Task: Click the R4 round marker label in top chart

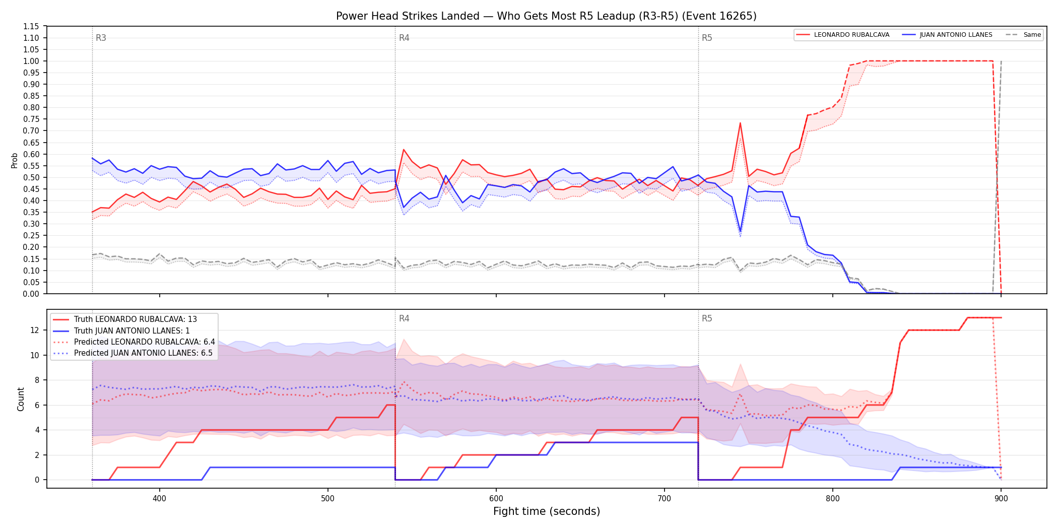Action: [x=404, y=38]
